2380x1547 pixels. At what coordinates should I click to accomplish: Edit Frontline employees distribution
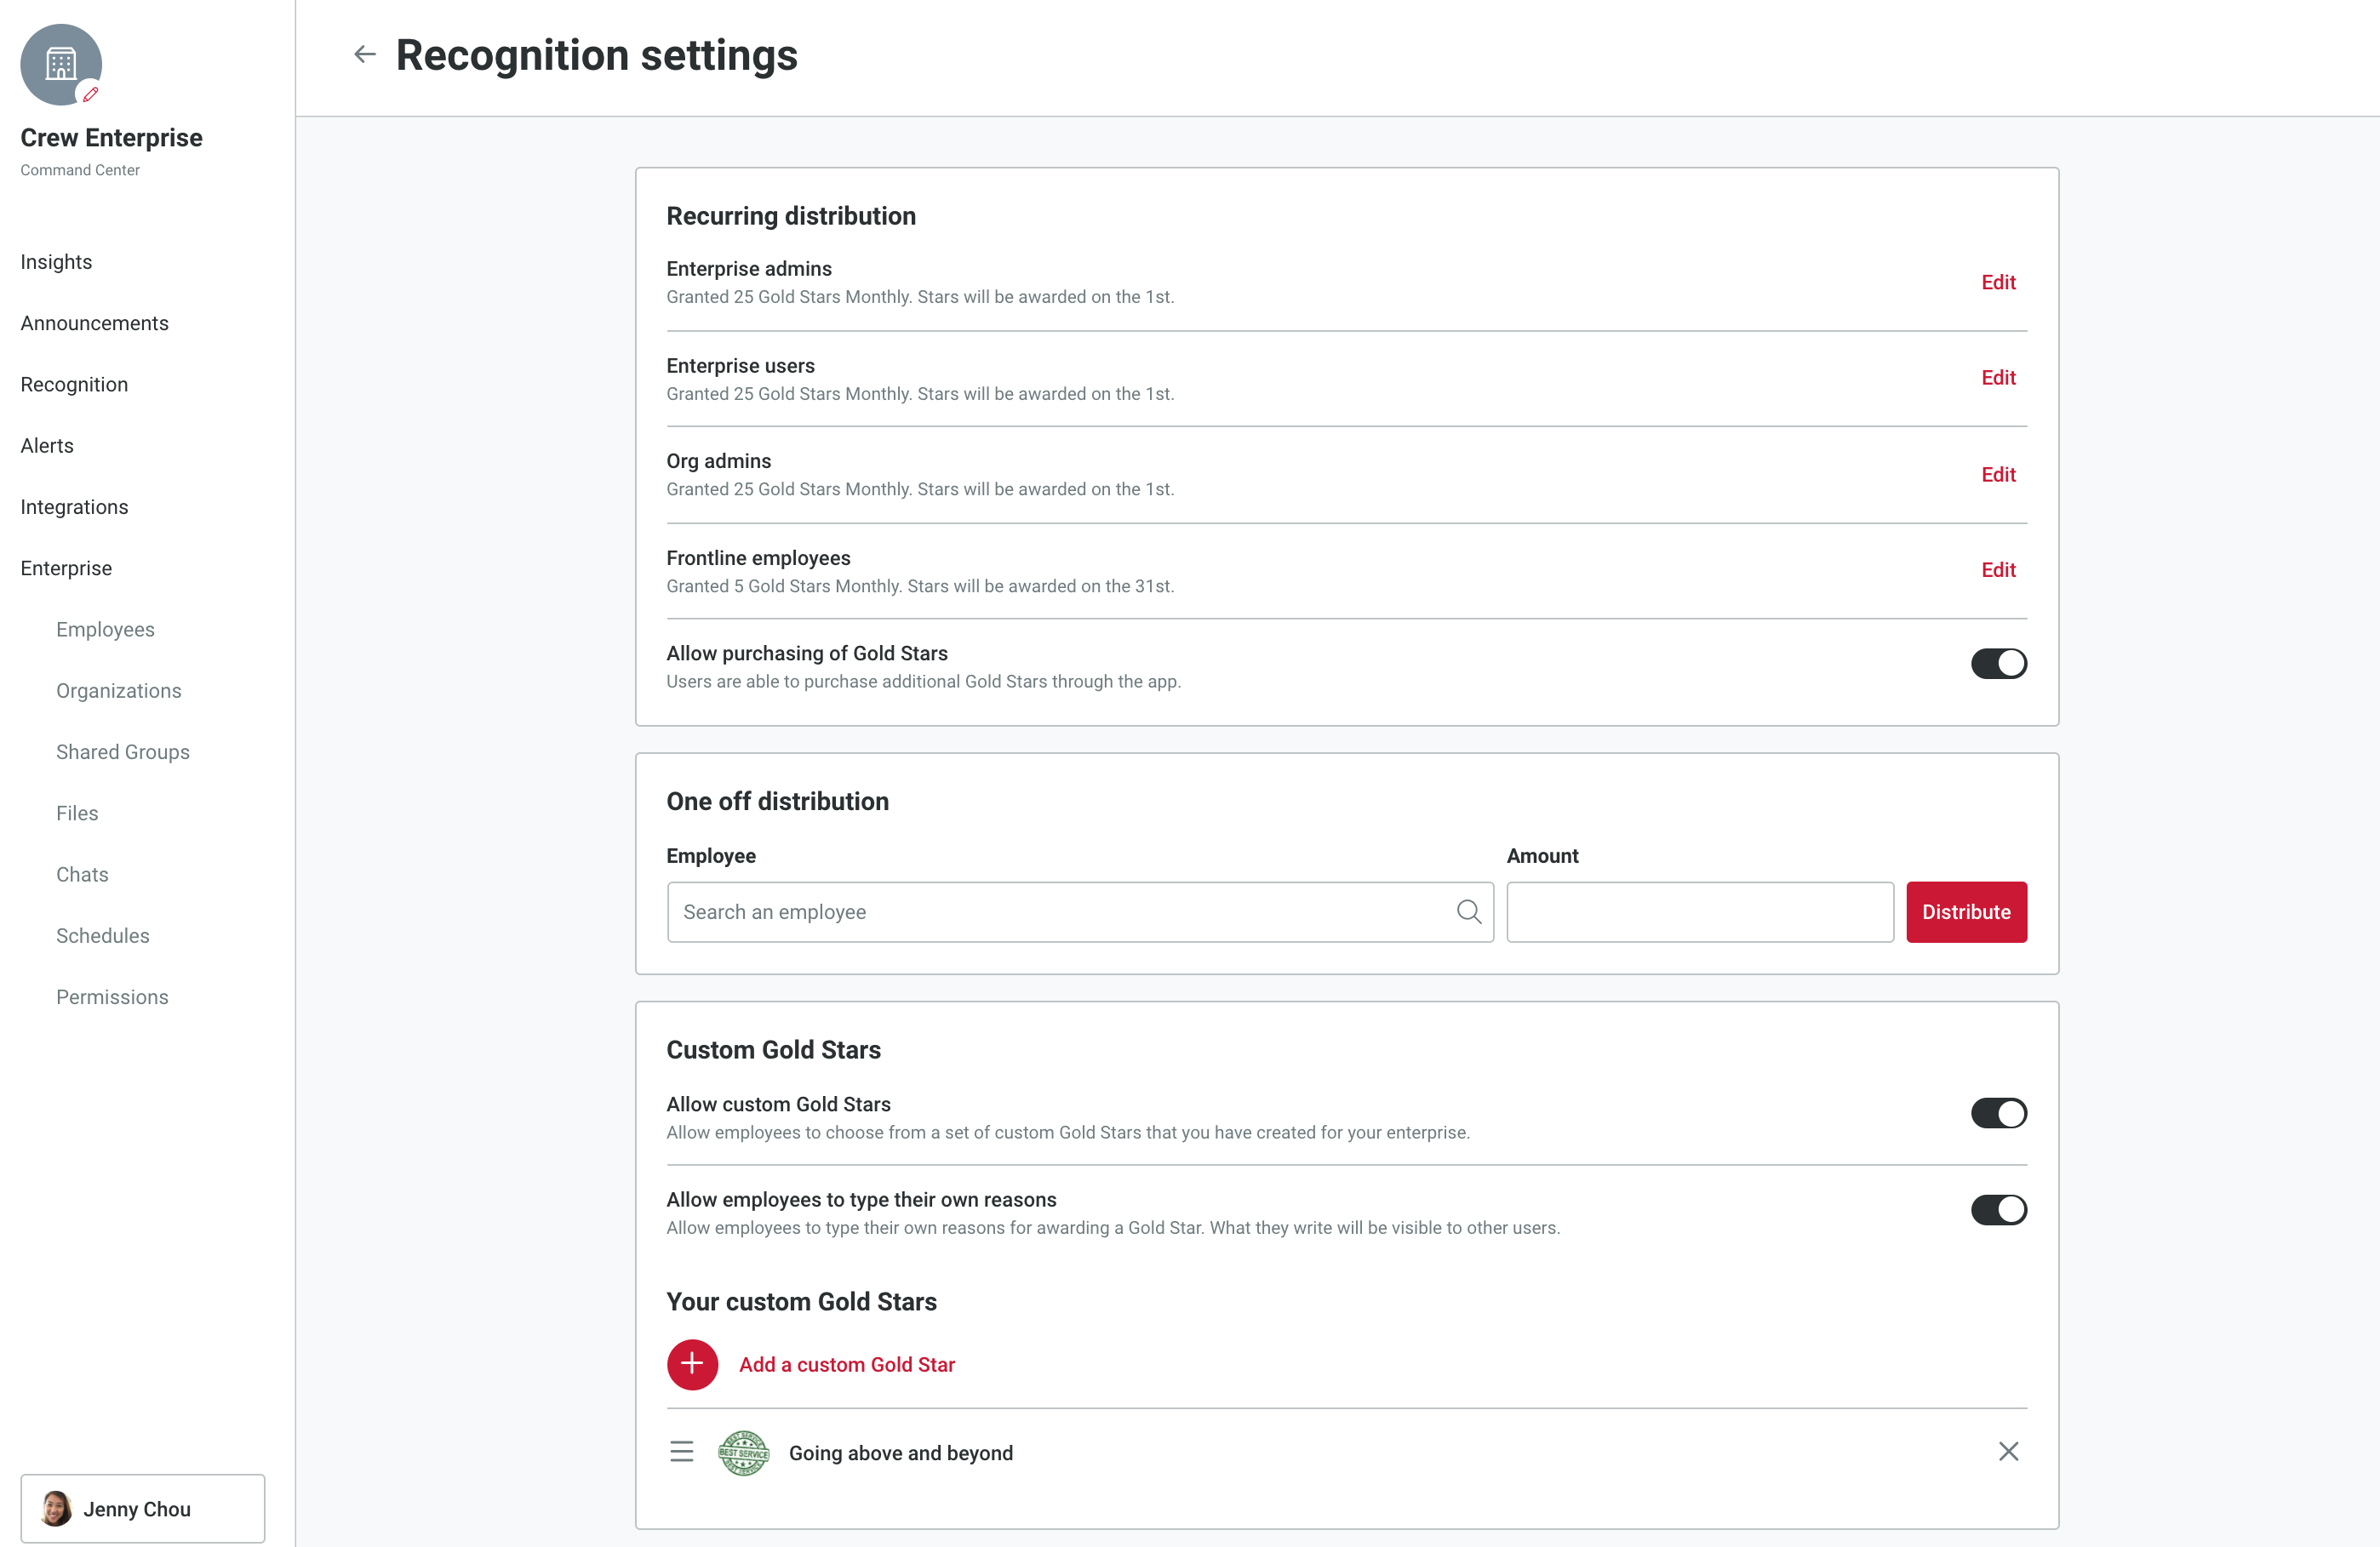(x=1998, y=569)
